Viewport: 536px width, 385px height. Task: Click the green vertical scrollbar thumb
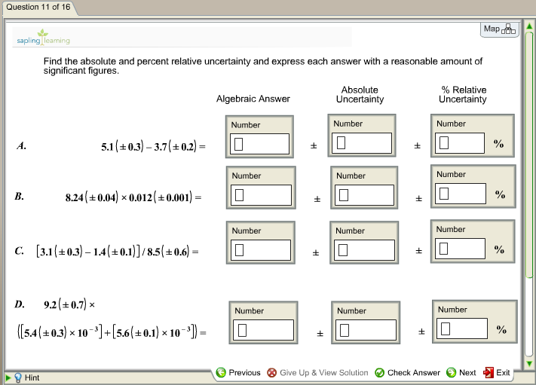(x=530, y=151)
